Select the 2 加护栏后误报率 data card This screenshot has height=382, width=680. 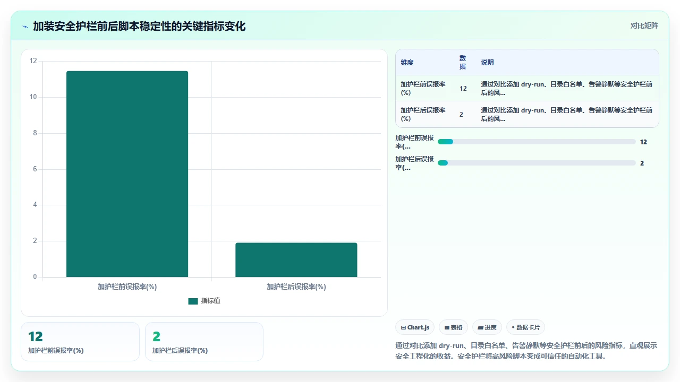point(204,342)
